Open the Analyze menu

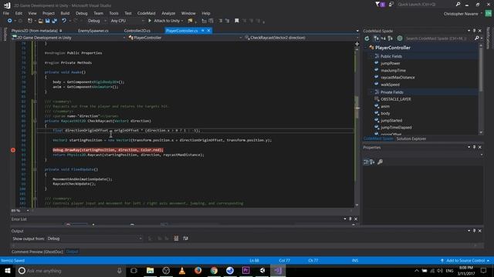(x=168, y=13)
